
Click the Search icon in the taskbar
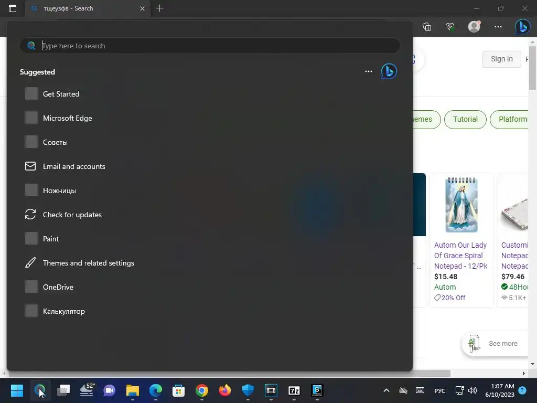[x=40, y=390]
